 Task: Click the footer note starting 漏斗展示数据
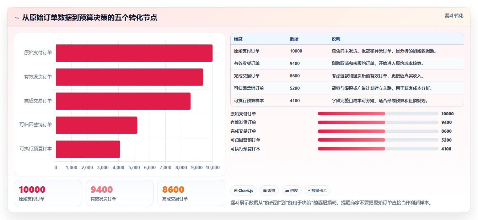[331, 203]
